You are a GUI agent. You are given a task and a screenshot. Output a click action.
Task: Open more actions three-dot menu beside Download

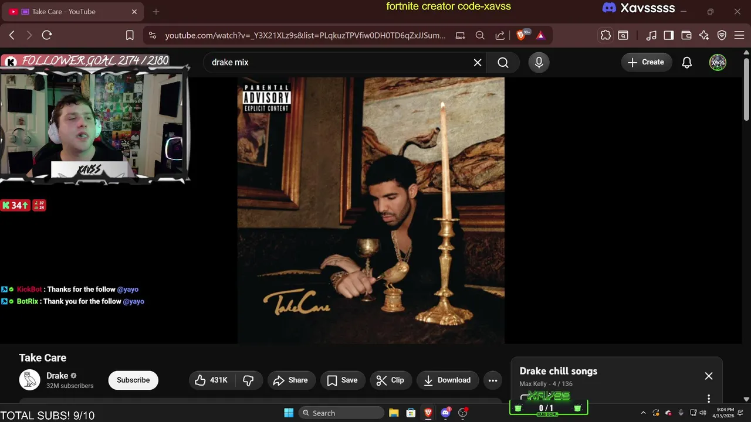click(493, 380)
